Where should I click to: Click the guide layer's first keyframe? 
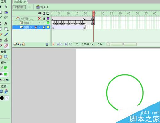(x=52, y=19)
